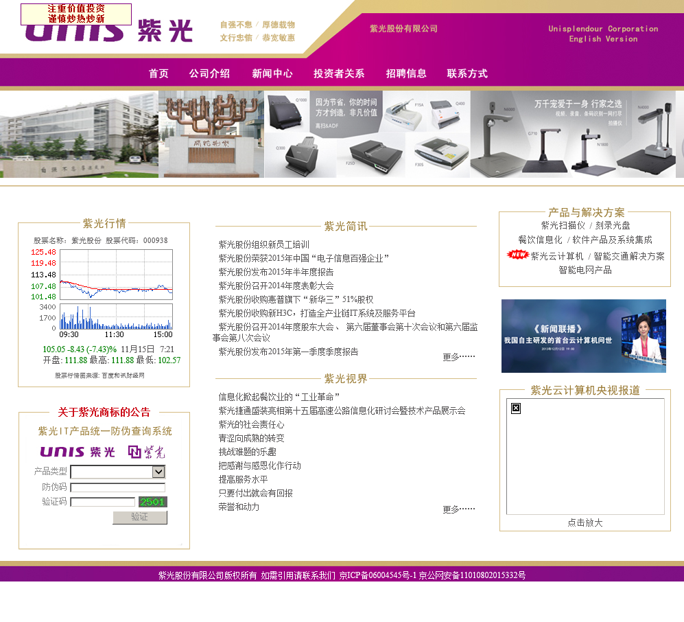Click the broken image icon in 央视报道 box
Viewport: 684px width, 622px height.
516,408
